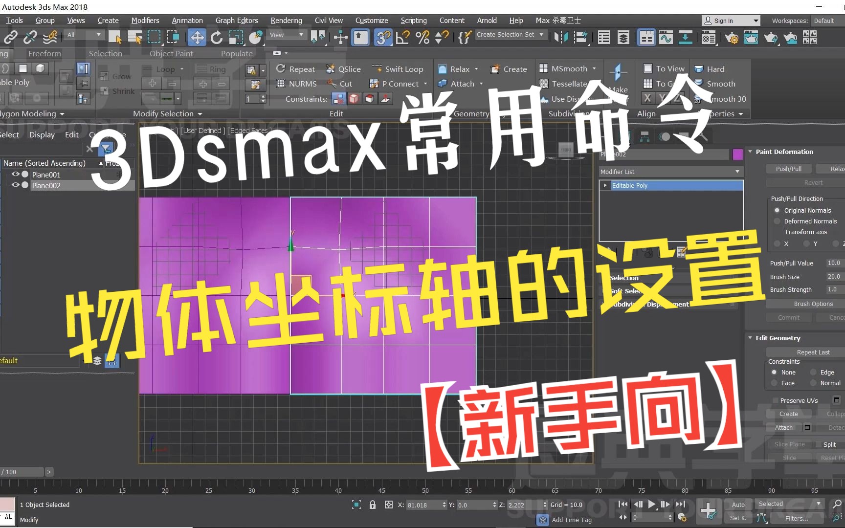Hide Plane001 using its eye icon

16,174
